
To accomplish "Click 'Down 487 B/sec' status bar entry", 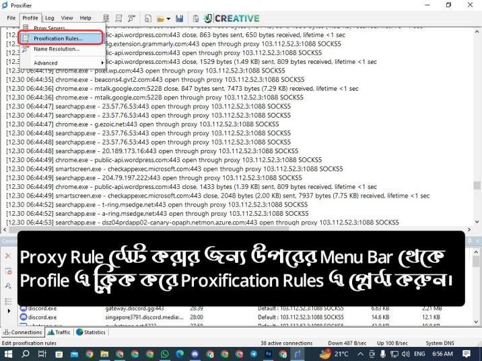I will (347, 343).
